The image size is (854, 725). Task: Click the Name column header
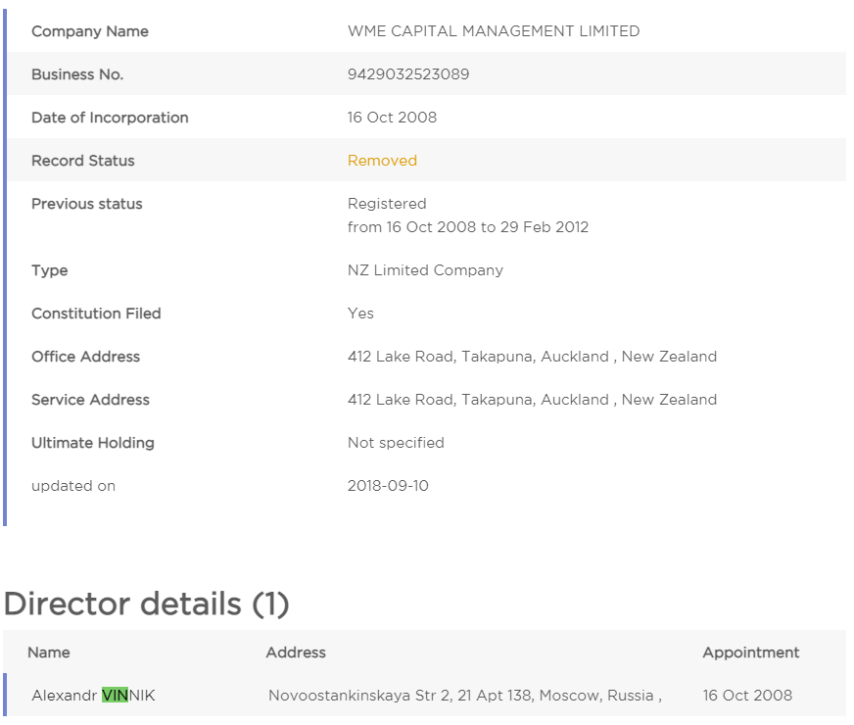click(49, 652)
